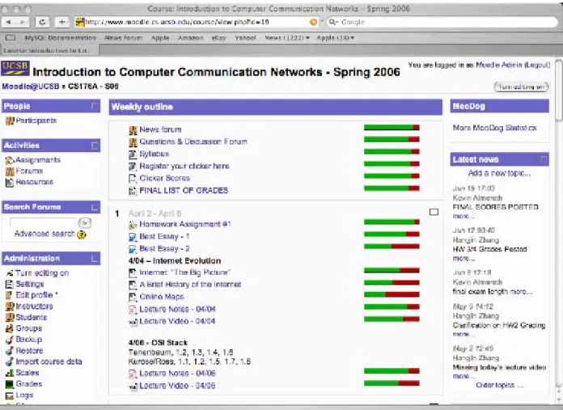563x410 pixels.
Task: Open the FINAL LIST OF GRADES link
Action: pos(184,191)
